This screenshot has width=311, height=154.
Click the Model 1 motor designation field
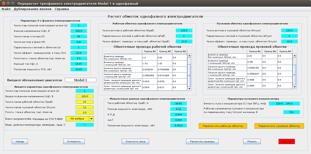tap(80, 80)
